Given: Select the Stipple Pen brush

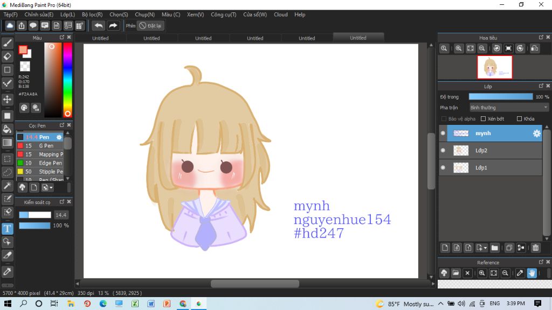Looking at the screenshot, I should point(40,172).
